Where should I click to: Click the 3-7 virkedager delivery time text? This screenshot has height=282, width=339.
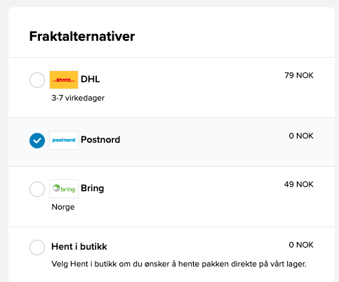tap(78, 98)
